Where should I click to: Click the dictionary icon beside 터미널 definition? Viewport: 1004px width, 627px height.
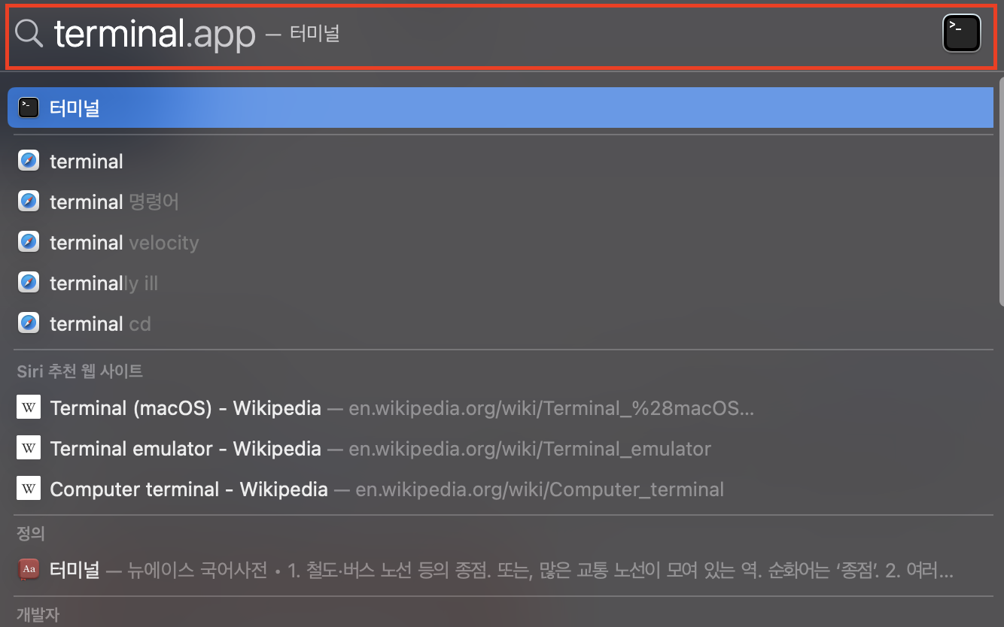click(29, 571)
